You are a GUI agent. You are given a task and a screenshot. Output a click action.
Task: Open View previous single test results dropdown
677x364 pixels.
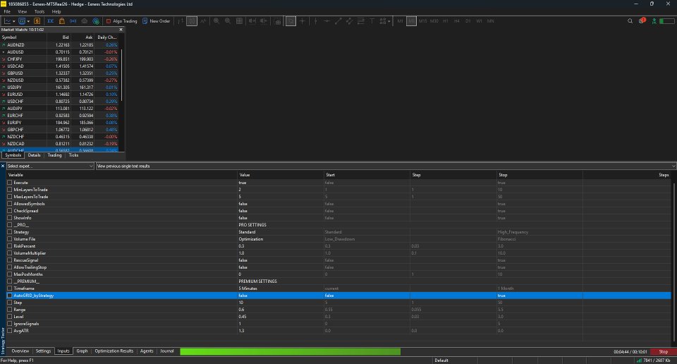(386, 166)
